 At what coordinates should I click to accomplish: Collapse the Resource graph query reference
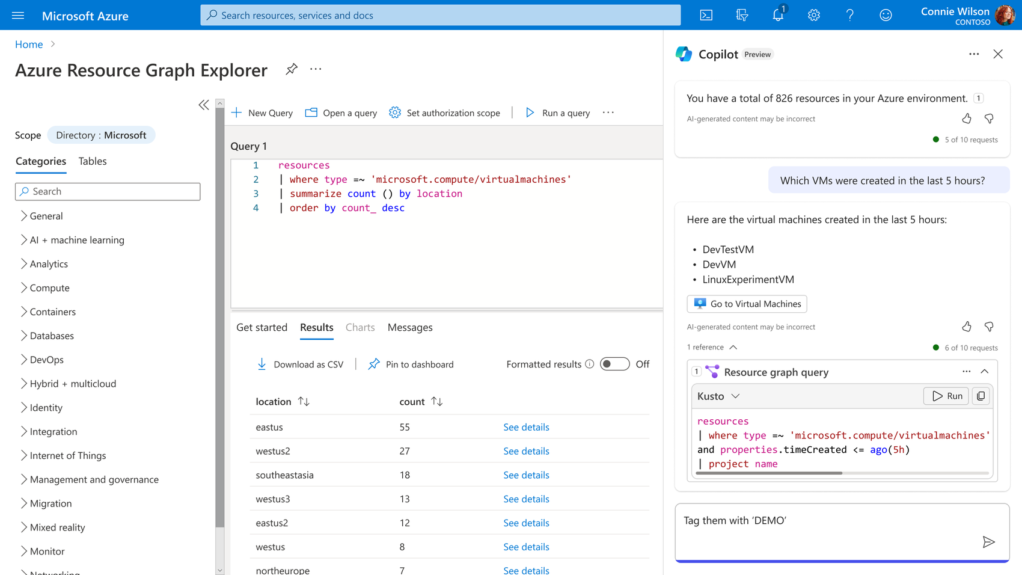[x=984, y=372]
